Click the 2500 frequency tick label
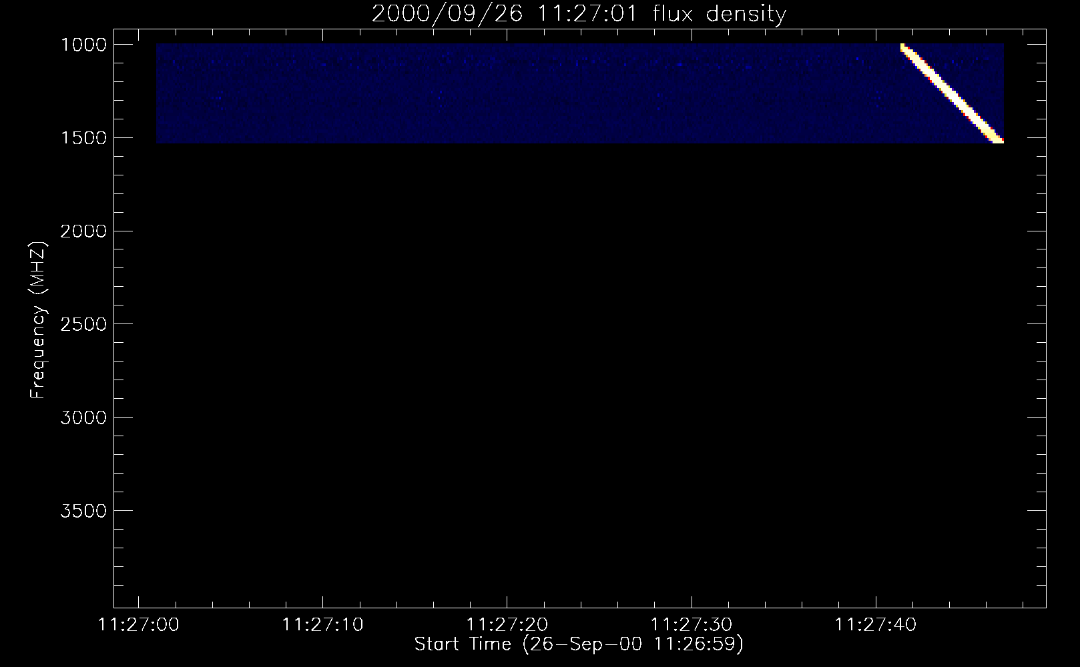Image resolution: width=1080 pixels, height=667 pixels. point(83,324)
